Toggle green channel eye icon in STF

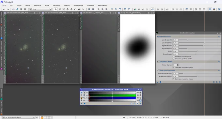tap(138, 95)
